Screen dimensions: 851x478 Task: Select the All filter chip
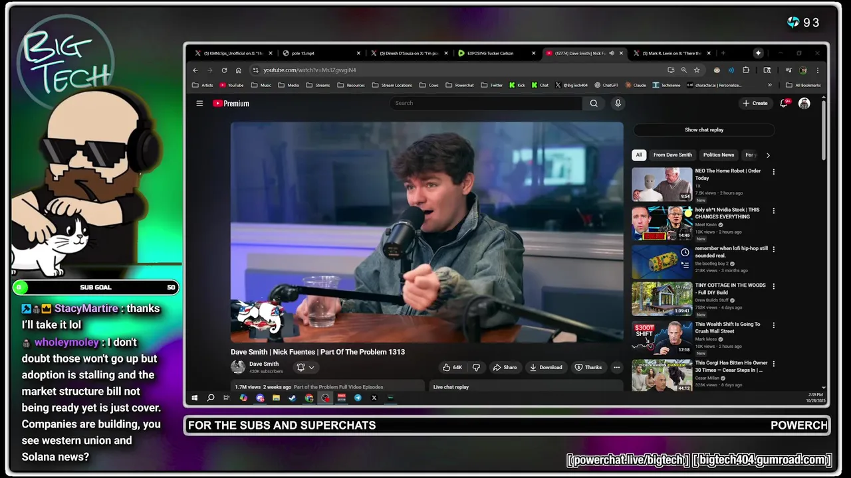pos(639,155)
